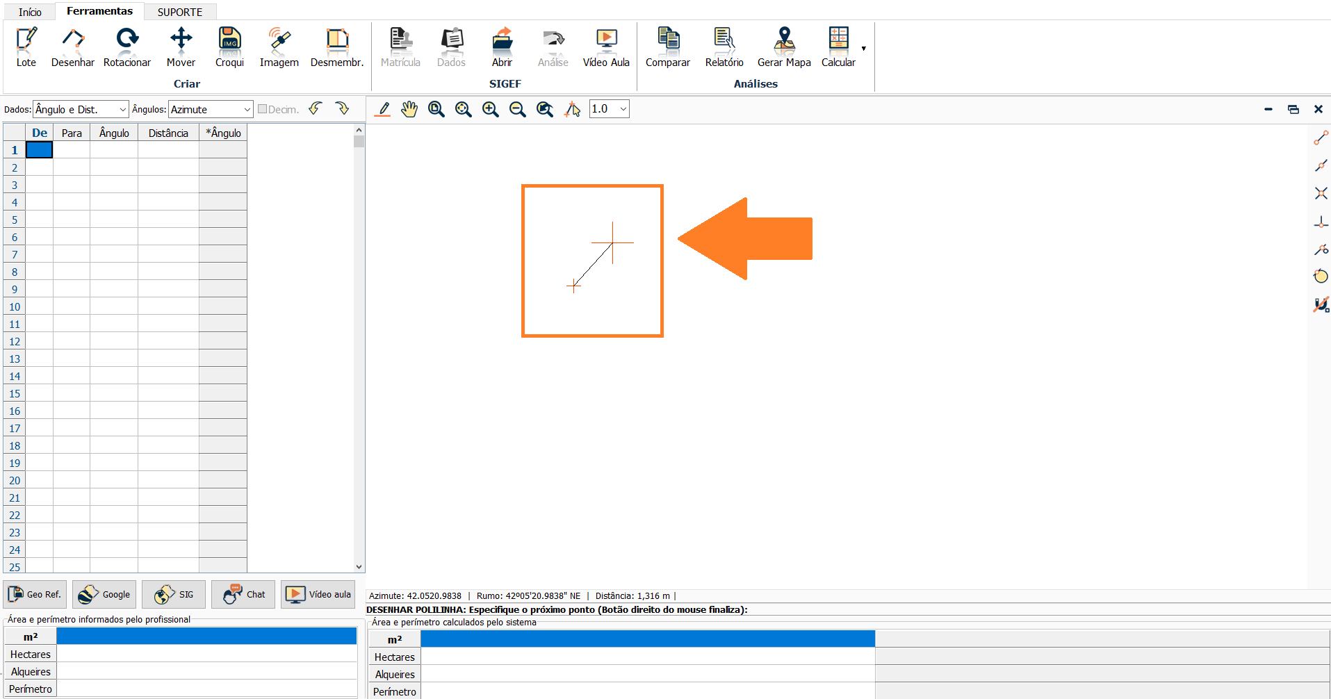
Task: Click the table's vertical scrollbar down arrow
Action: tap(359, 567)
